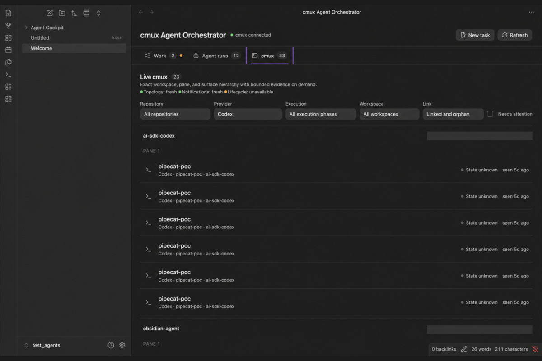Image resolution: width=542 pixels, height=361 pixels.
Task: Open today's daily note calendar icon
Action: click(x=8, y=50)
